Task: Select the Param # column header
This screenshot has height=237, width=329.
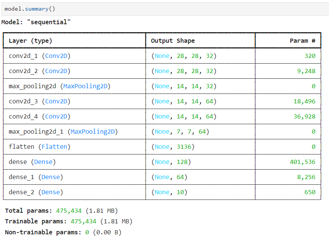Action: [x=302, y=41]
